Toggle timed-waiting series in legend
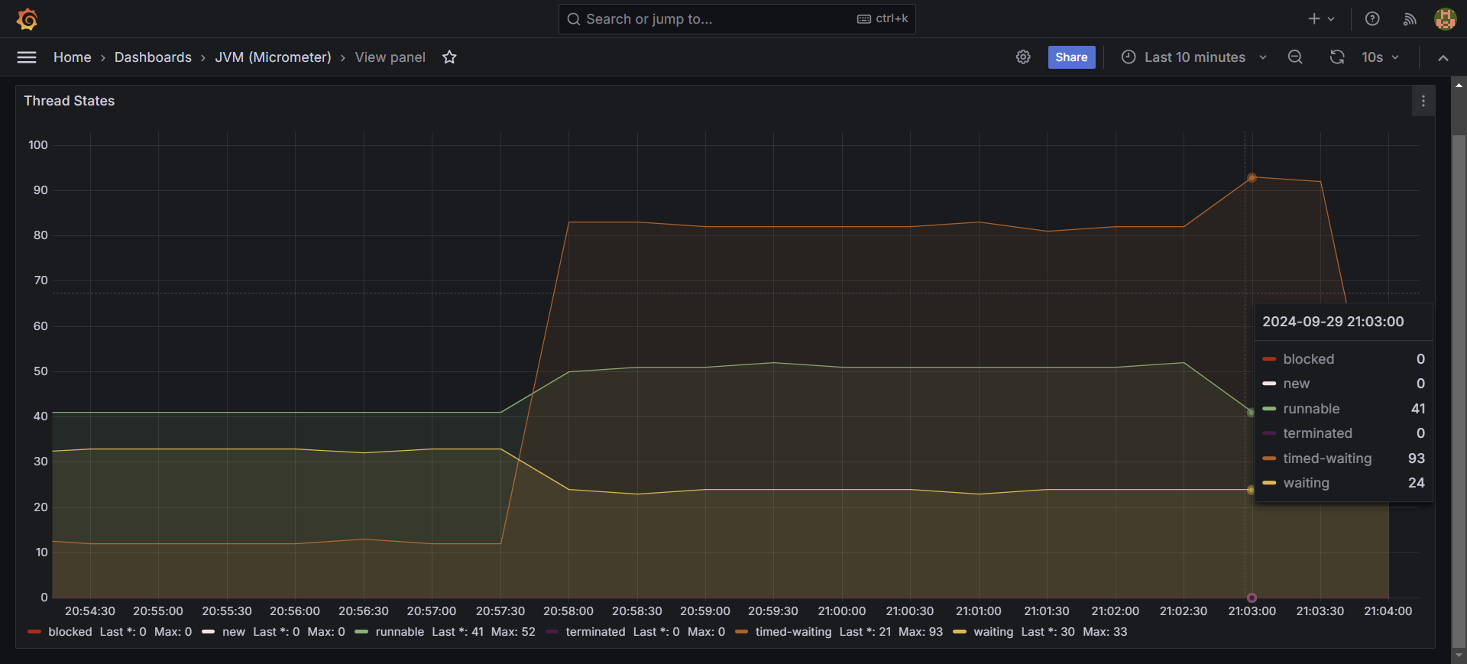1467x664 pixels. [793, 632]
